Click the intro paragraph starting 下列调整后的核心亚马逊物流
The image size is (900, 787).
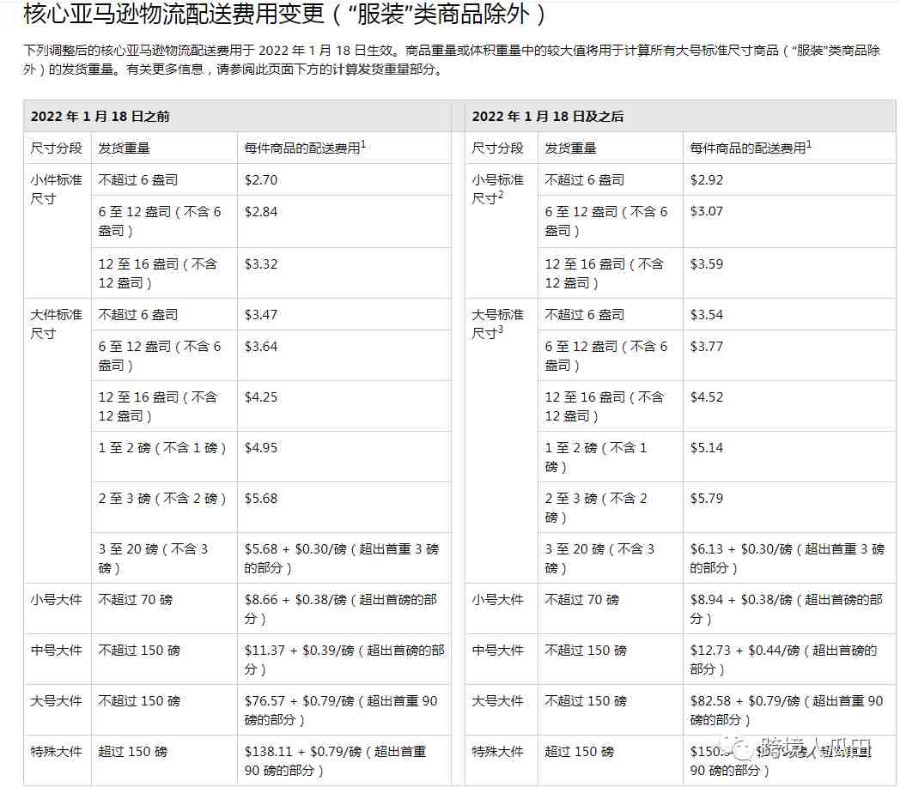tap(451, 60)
